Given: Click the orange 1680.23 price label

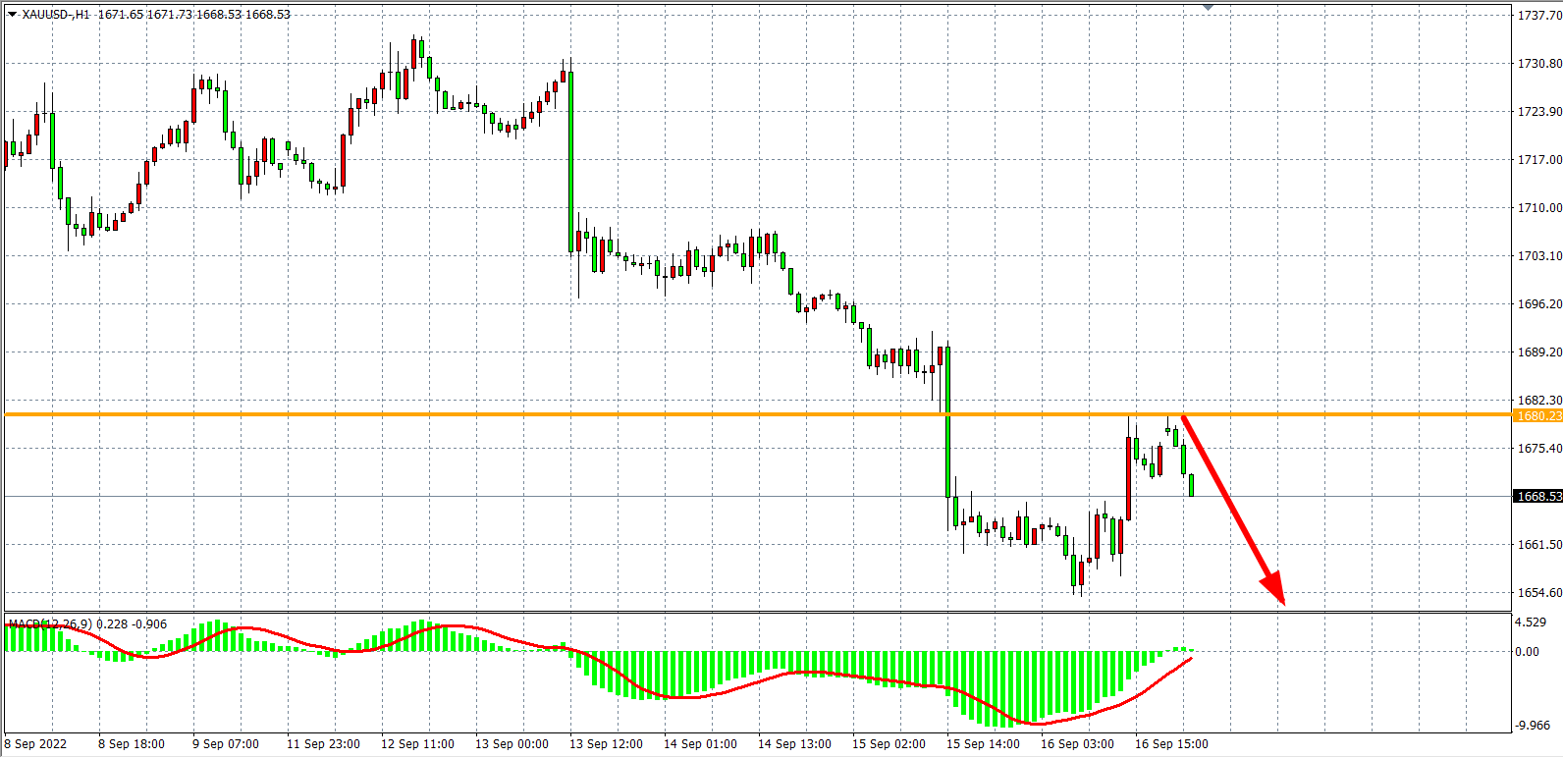Looking at the screenshot, I should point(1537,415).
